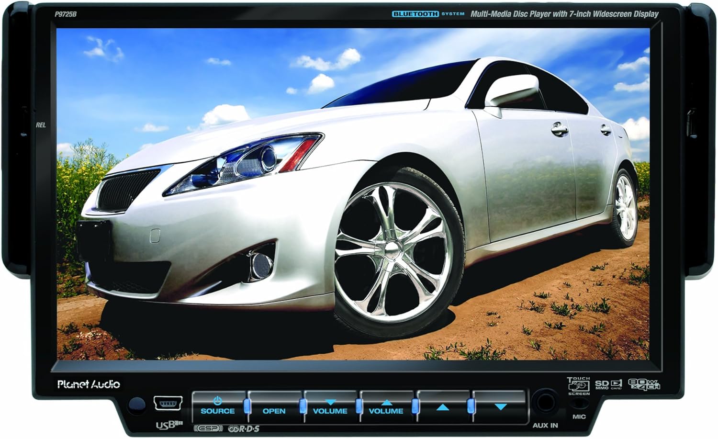Tap the VOLUME down control
Viewport: 718px width, 439px height.
330,410
